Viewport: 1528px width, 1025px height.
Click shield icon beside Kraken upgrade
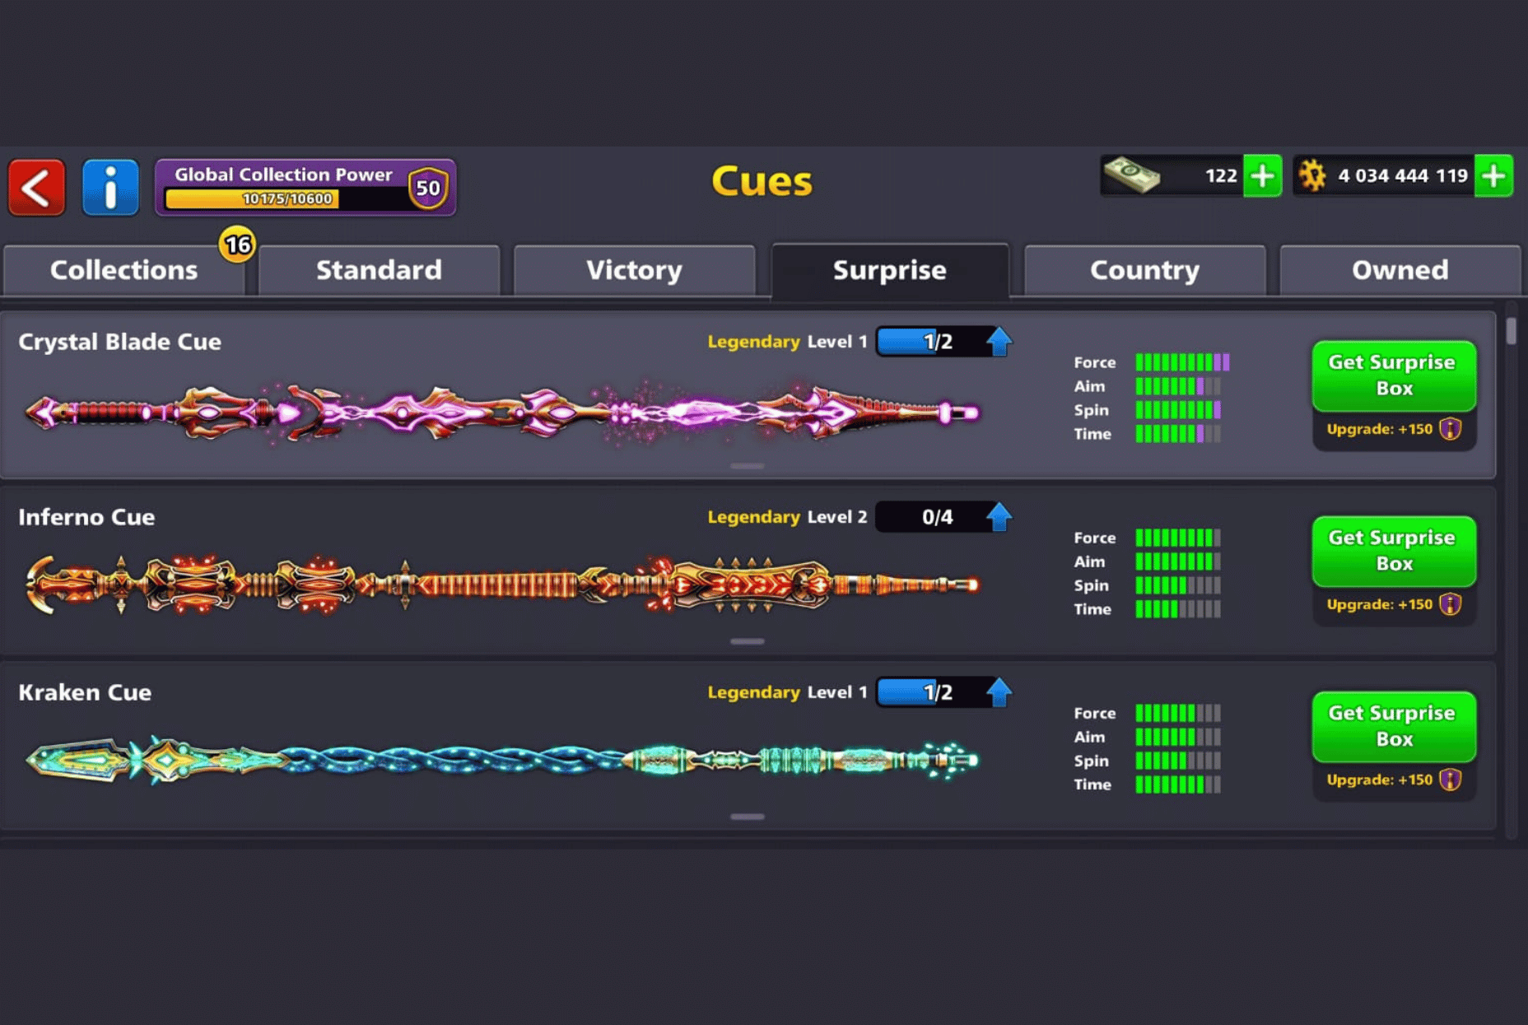tap(1451, 780)
